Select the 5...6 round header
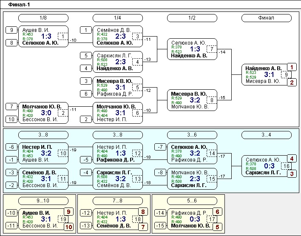This screenshot has height=236, width=301. click(192, 201)
